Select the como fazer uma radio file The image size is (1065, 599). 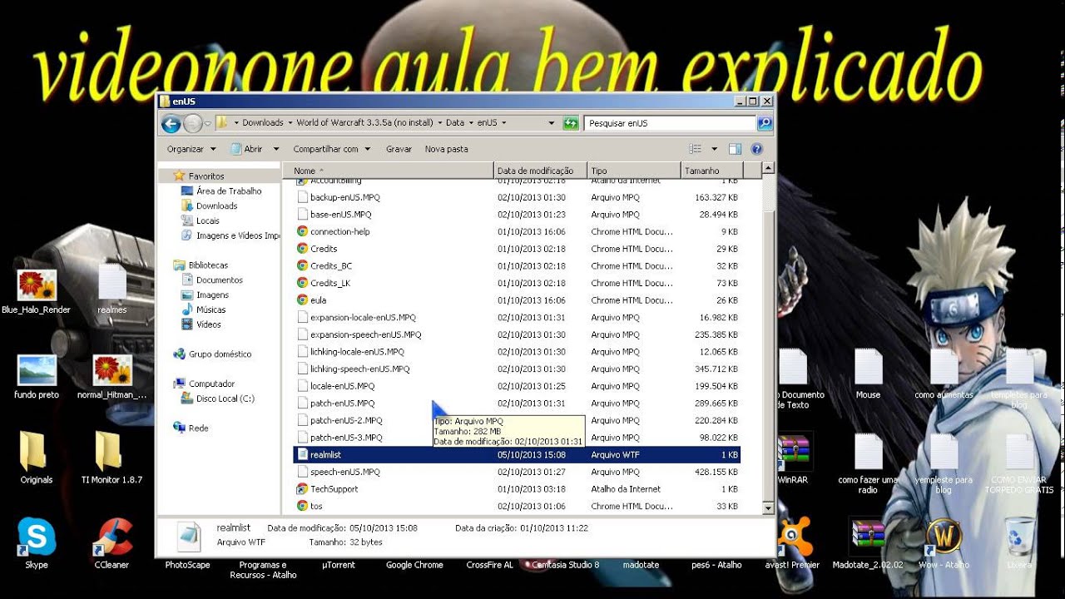tap(868, 463)
